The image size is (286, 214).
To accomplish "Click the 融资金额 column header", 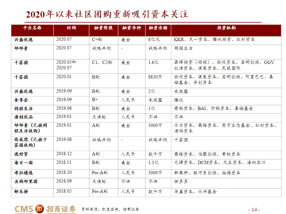I will [x=158, y=28].
